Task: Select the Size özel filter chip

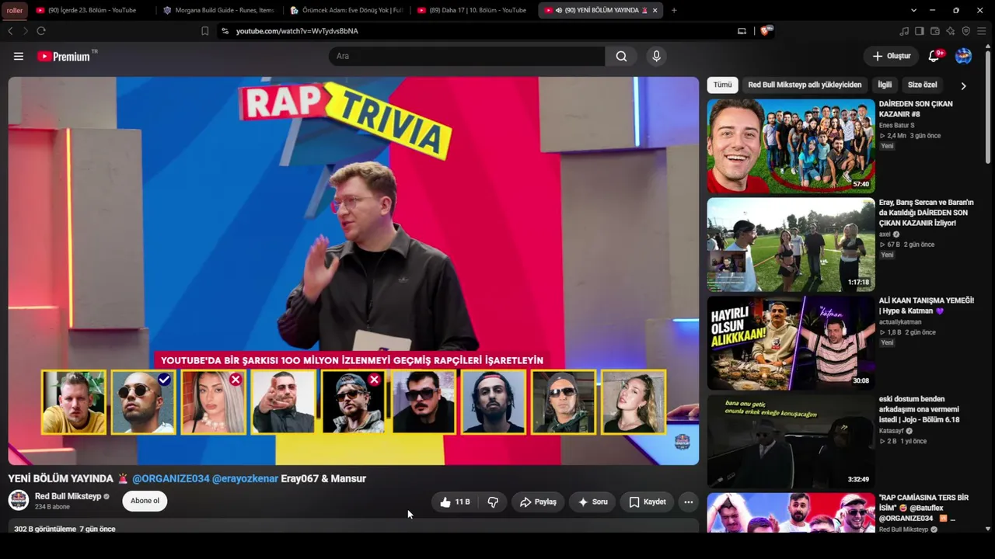Action: point(922,85)
